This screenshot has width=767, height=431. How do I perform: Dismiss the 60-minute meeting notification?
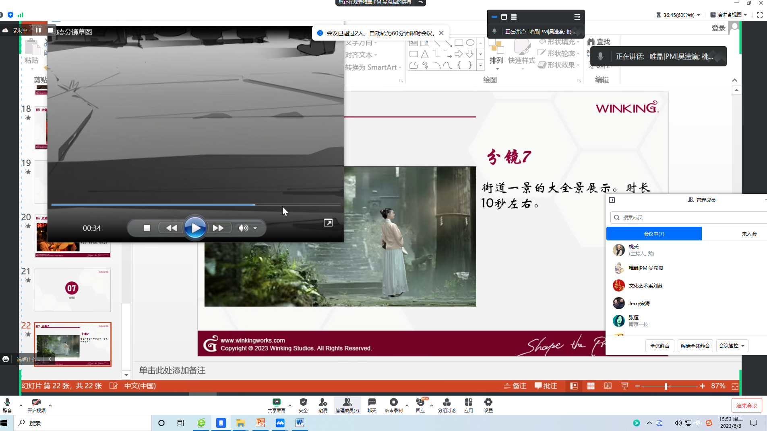[x=441, y=33]
